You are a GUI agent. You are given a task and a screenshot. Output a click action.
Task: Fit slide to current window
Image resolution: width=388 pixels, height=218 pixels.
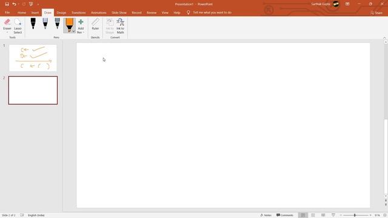(x=385, y=216)
